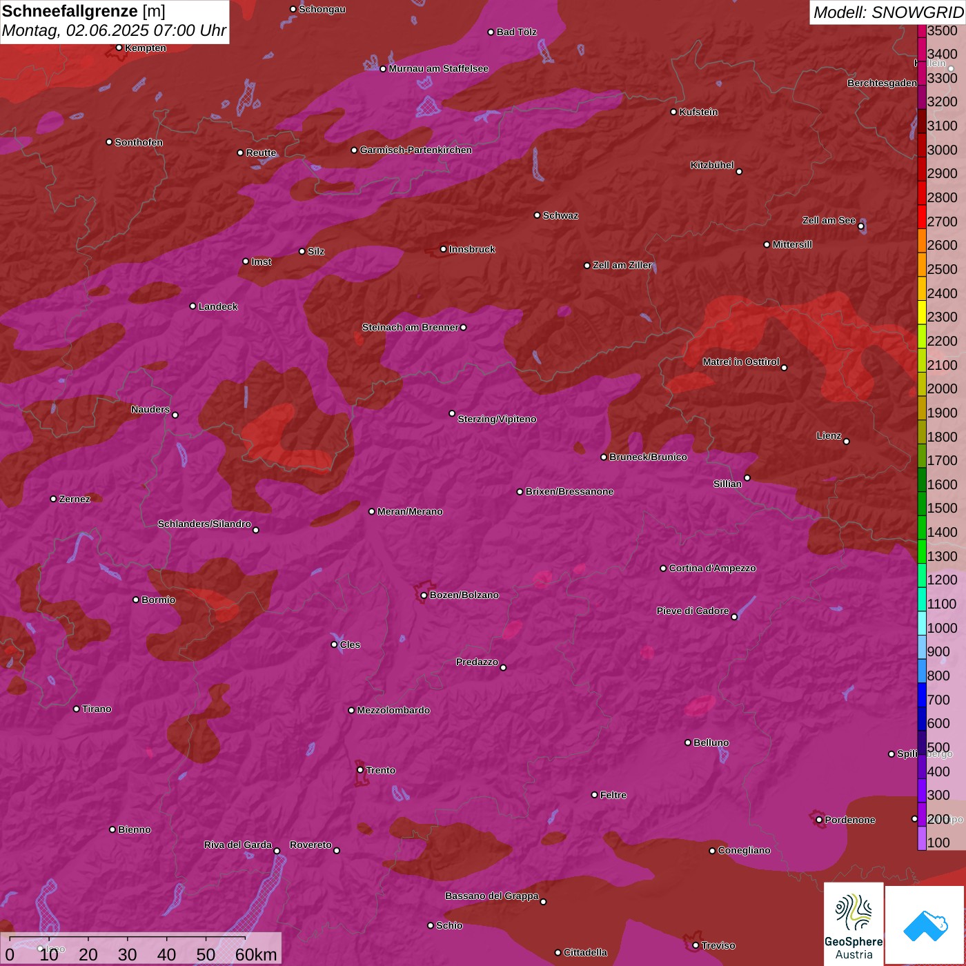Click the Pordenone marker dot

[x=819, y=820]
